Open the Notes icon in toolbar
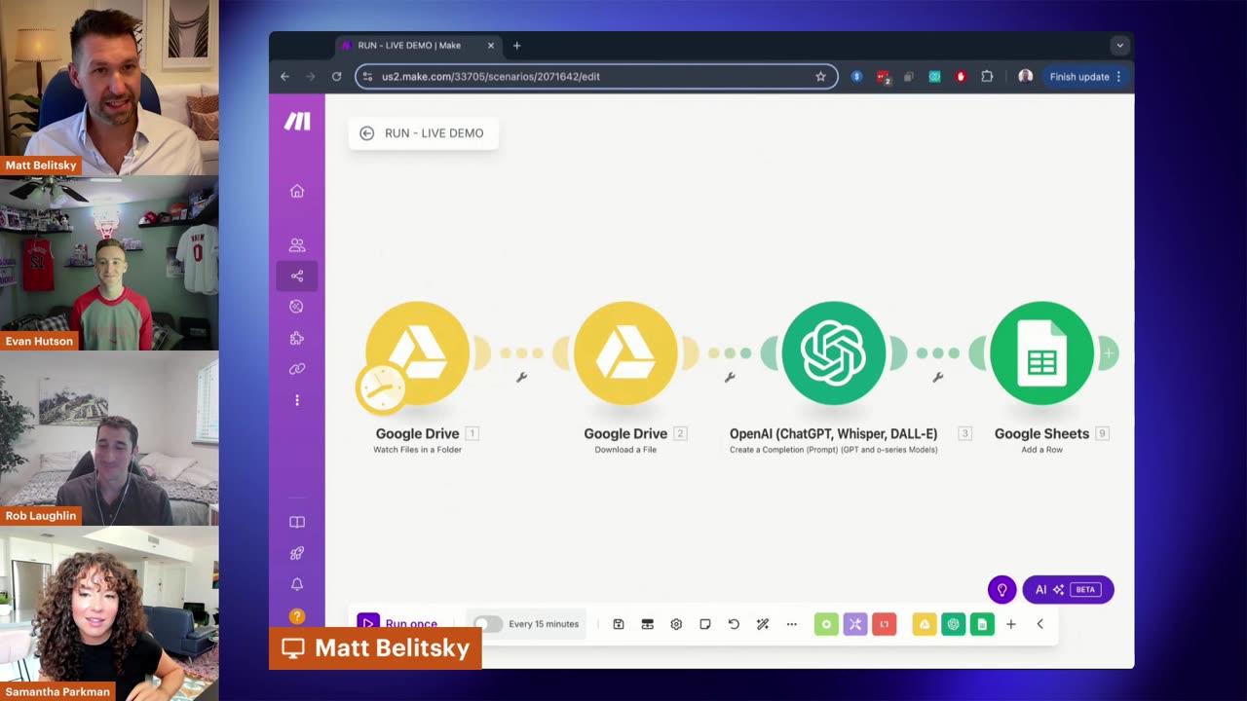This screenshot has width=1247, height=701. (704, 624)
